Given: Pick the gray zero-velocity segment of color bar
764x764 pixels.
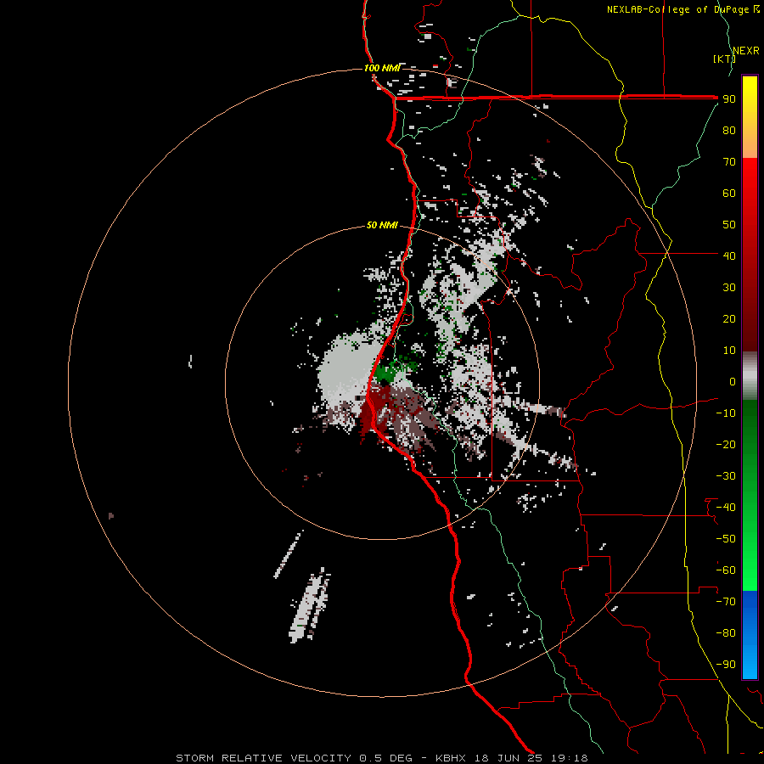Looking at the screenshot, I should [750, 376].
